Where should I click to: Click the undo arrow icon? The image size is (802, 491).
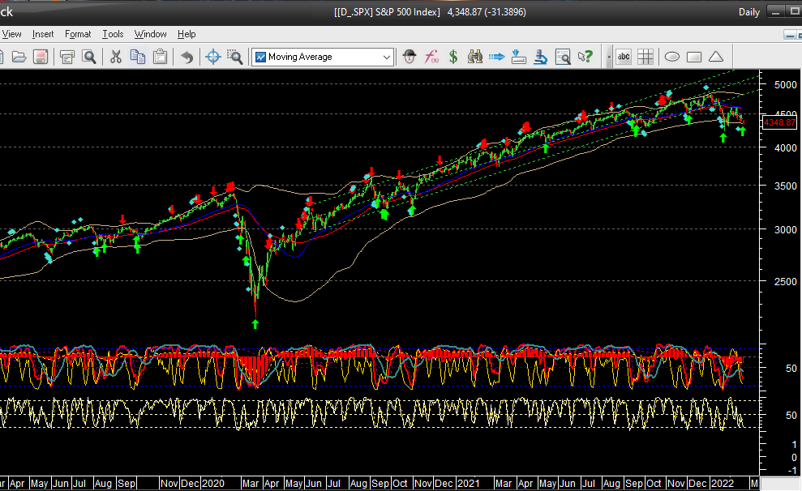coord(187,57)
